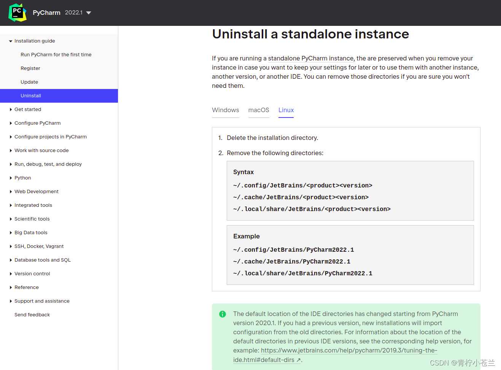This screenshot has width=501, height=370.
Task: Select the Linux tab
Action: [286, 110]
